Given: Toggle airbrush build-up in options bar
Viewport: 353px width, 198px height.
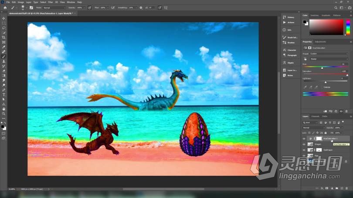Looking at the screenshot, I should coord(113,8).
